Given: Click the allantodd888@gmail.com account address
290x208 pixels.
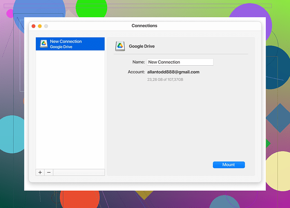Looking at the screenshot, I should [x=173, y=72].
